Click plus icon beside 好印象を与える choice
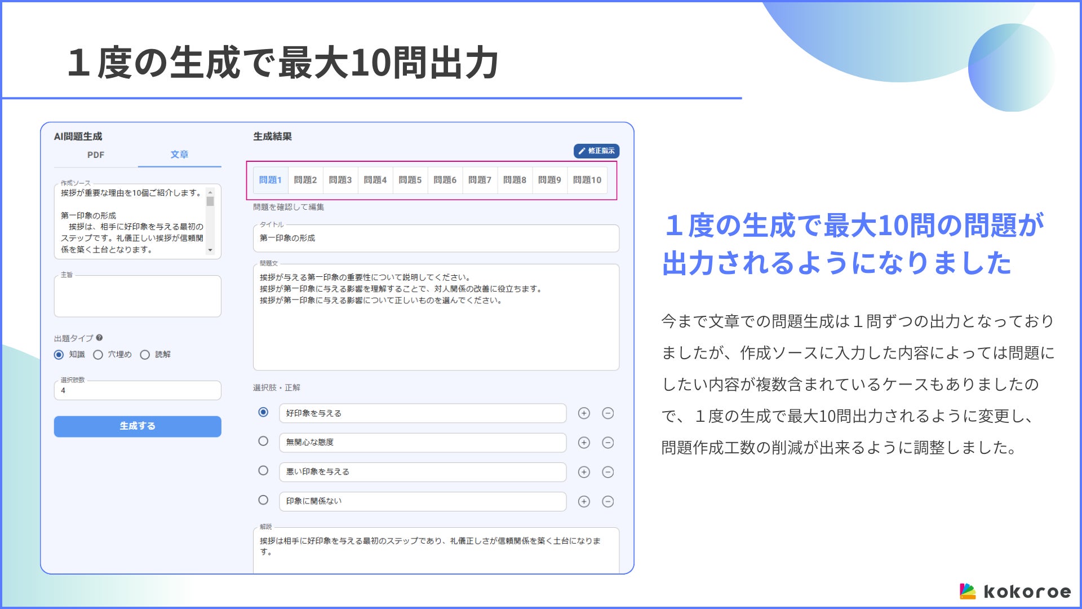This screenshot has width=1082, height=609. click(x=584, y=413)
